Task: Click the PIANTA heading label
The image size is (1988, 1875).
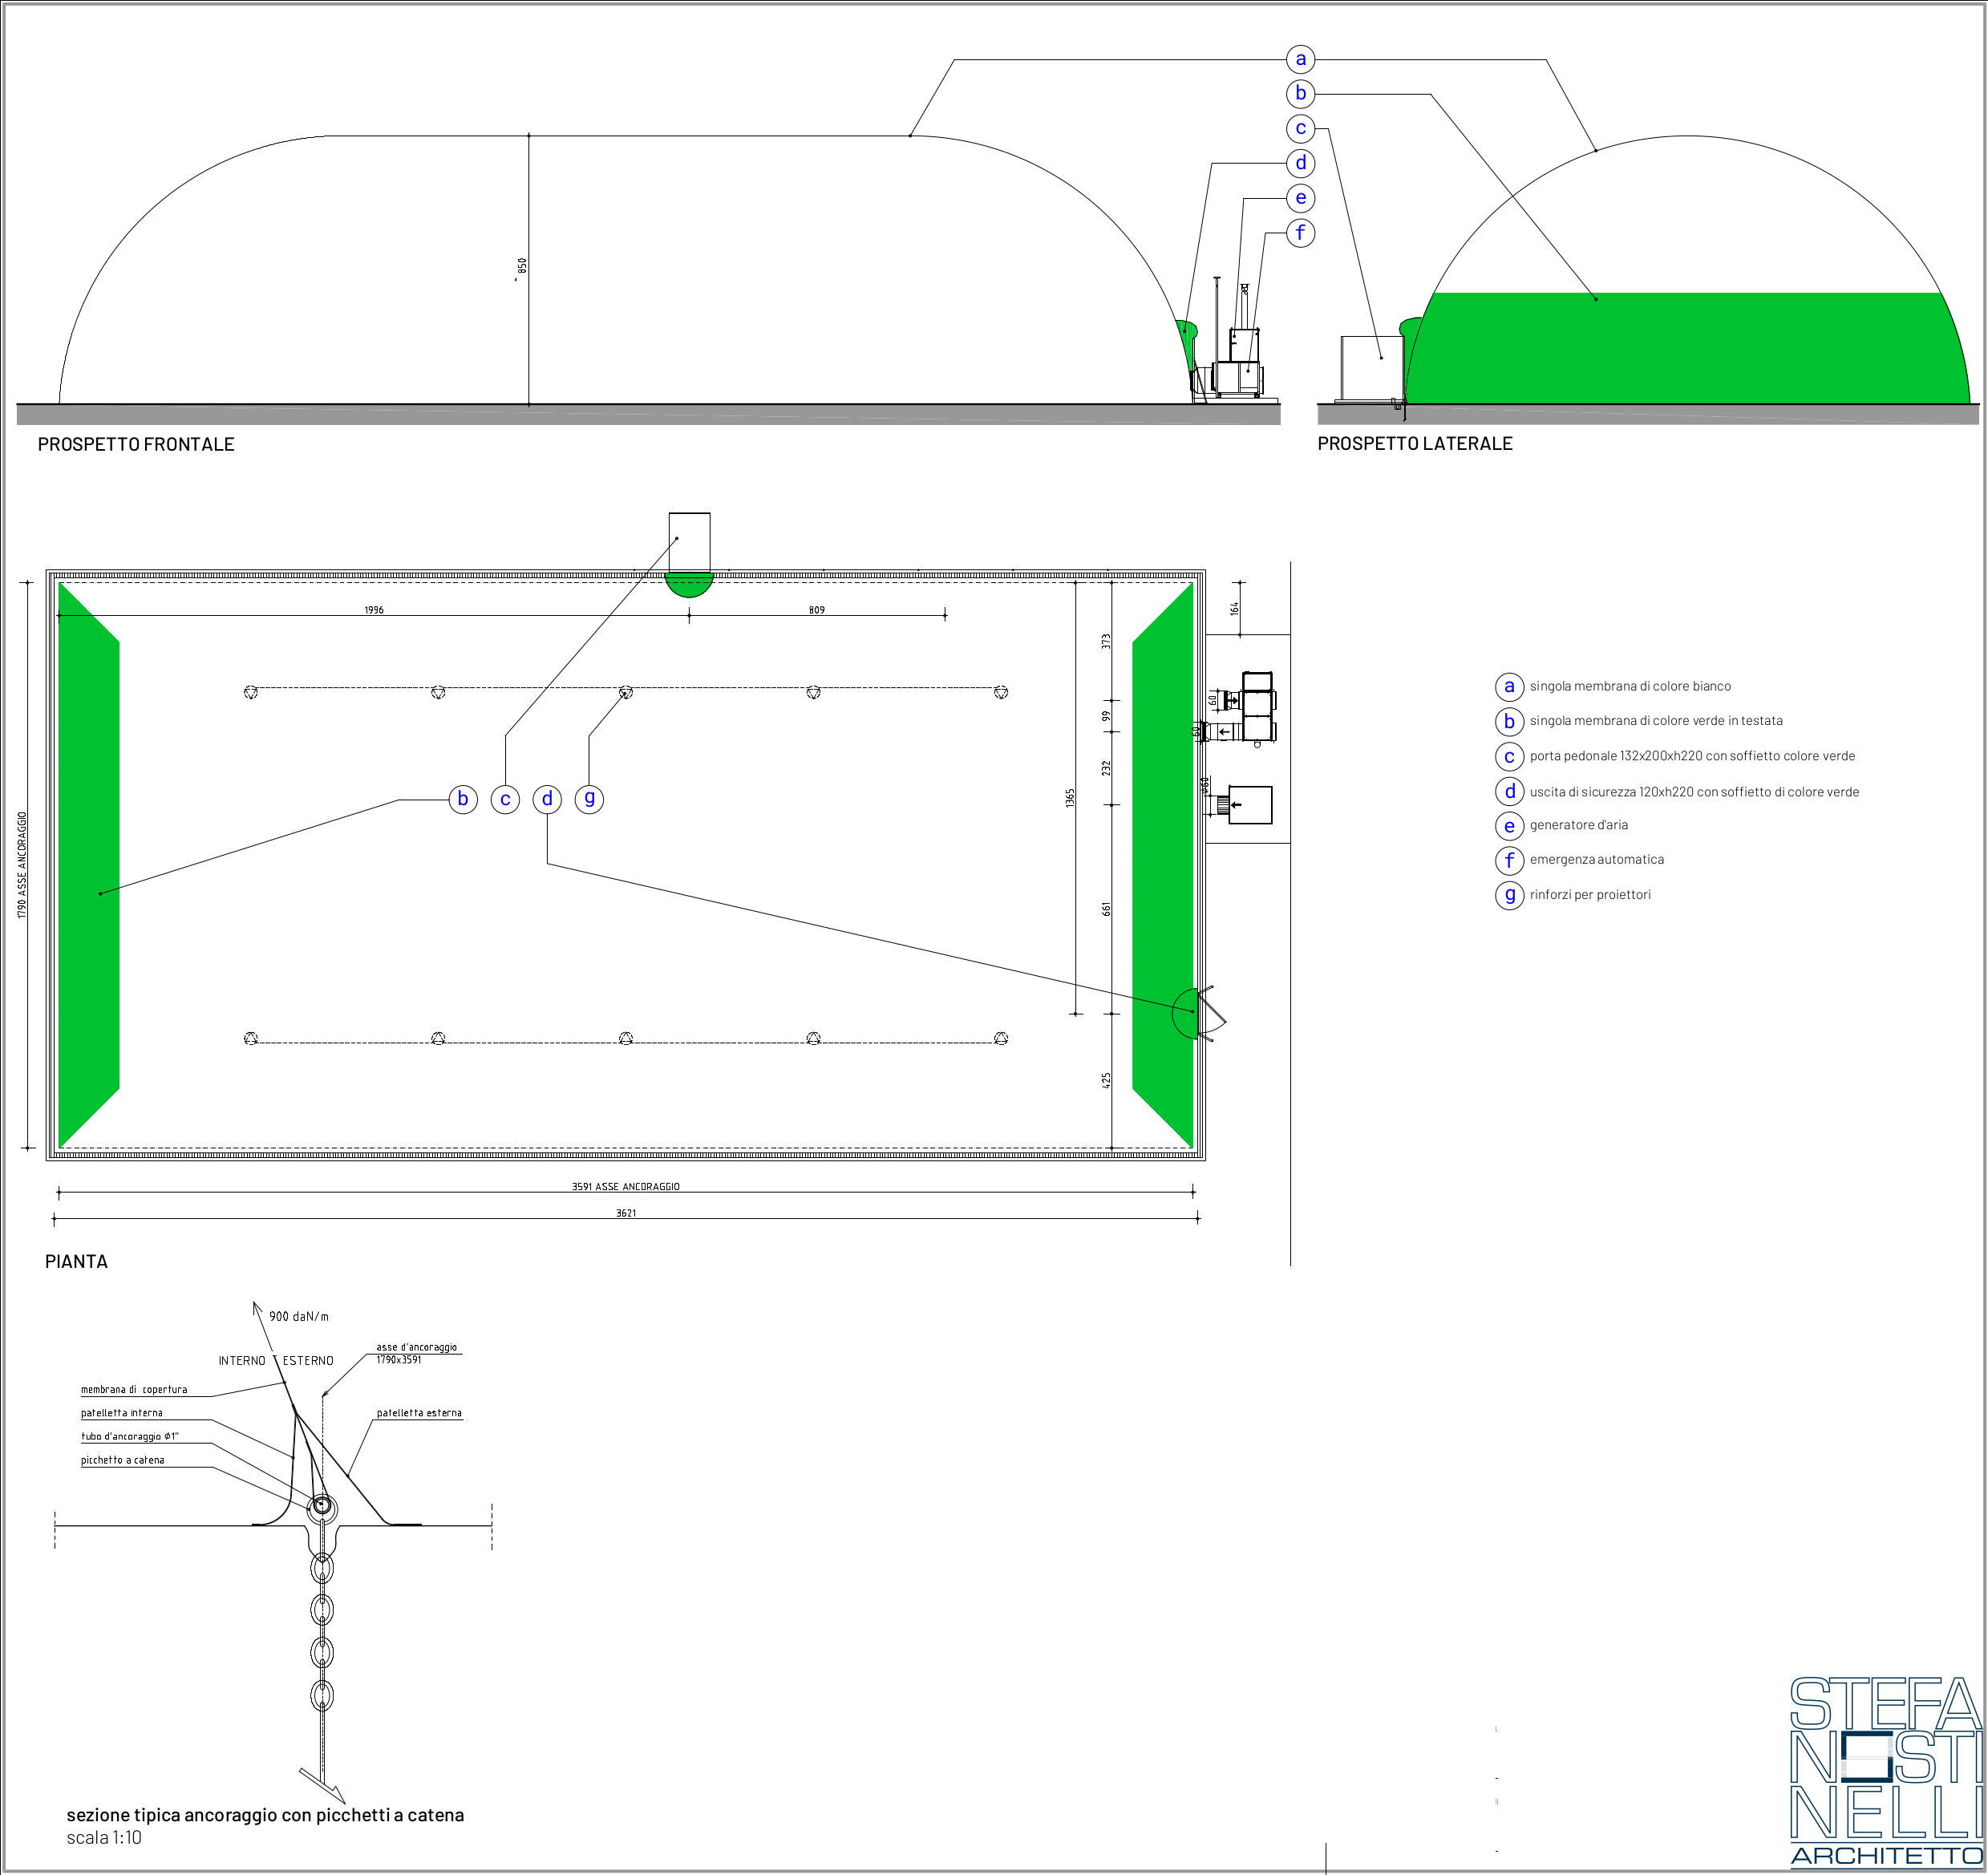Action: pos(76,1261)
